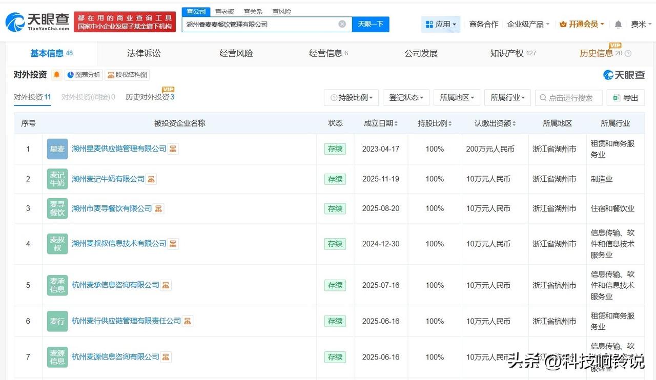Open company 杭州麦源信息咨询有限公司
656x380 pixels.
pyautogui.click(x=116, y=357)
